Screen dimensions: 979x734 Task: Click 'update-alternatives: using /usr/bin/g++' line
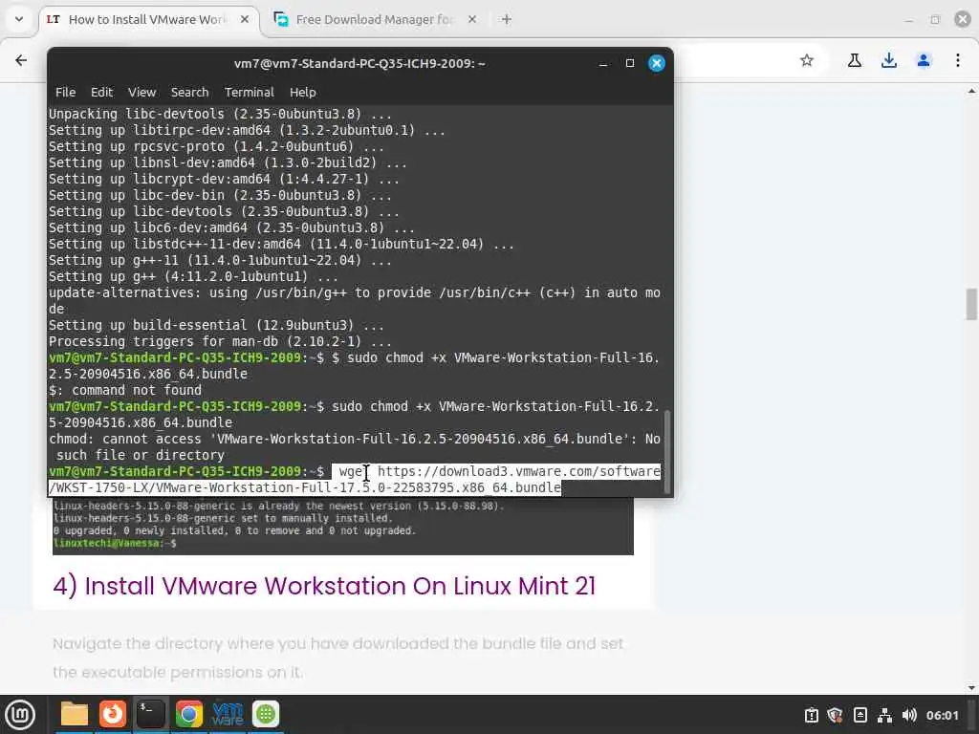point(355,301)
